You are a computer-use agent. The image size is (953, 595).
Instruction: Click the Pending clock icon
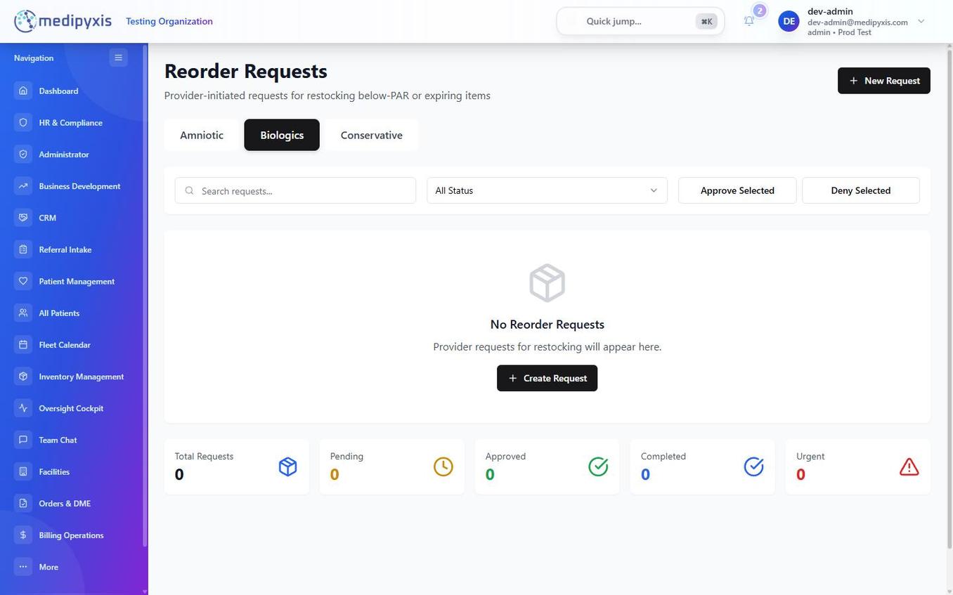[x=443, y=466]
